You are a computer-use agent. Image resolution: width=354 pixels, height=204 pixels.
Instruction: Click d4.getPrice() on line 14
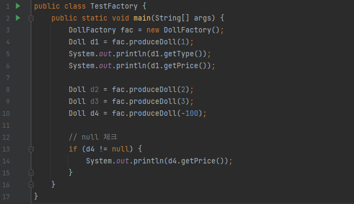pos(198,161)
